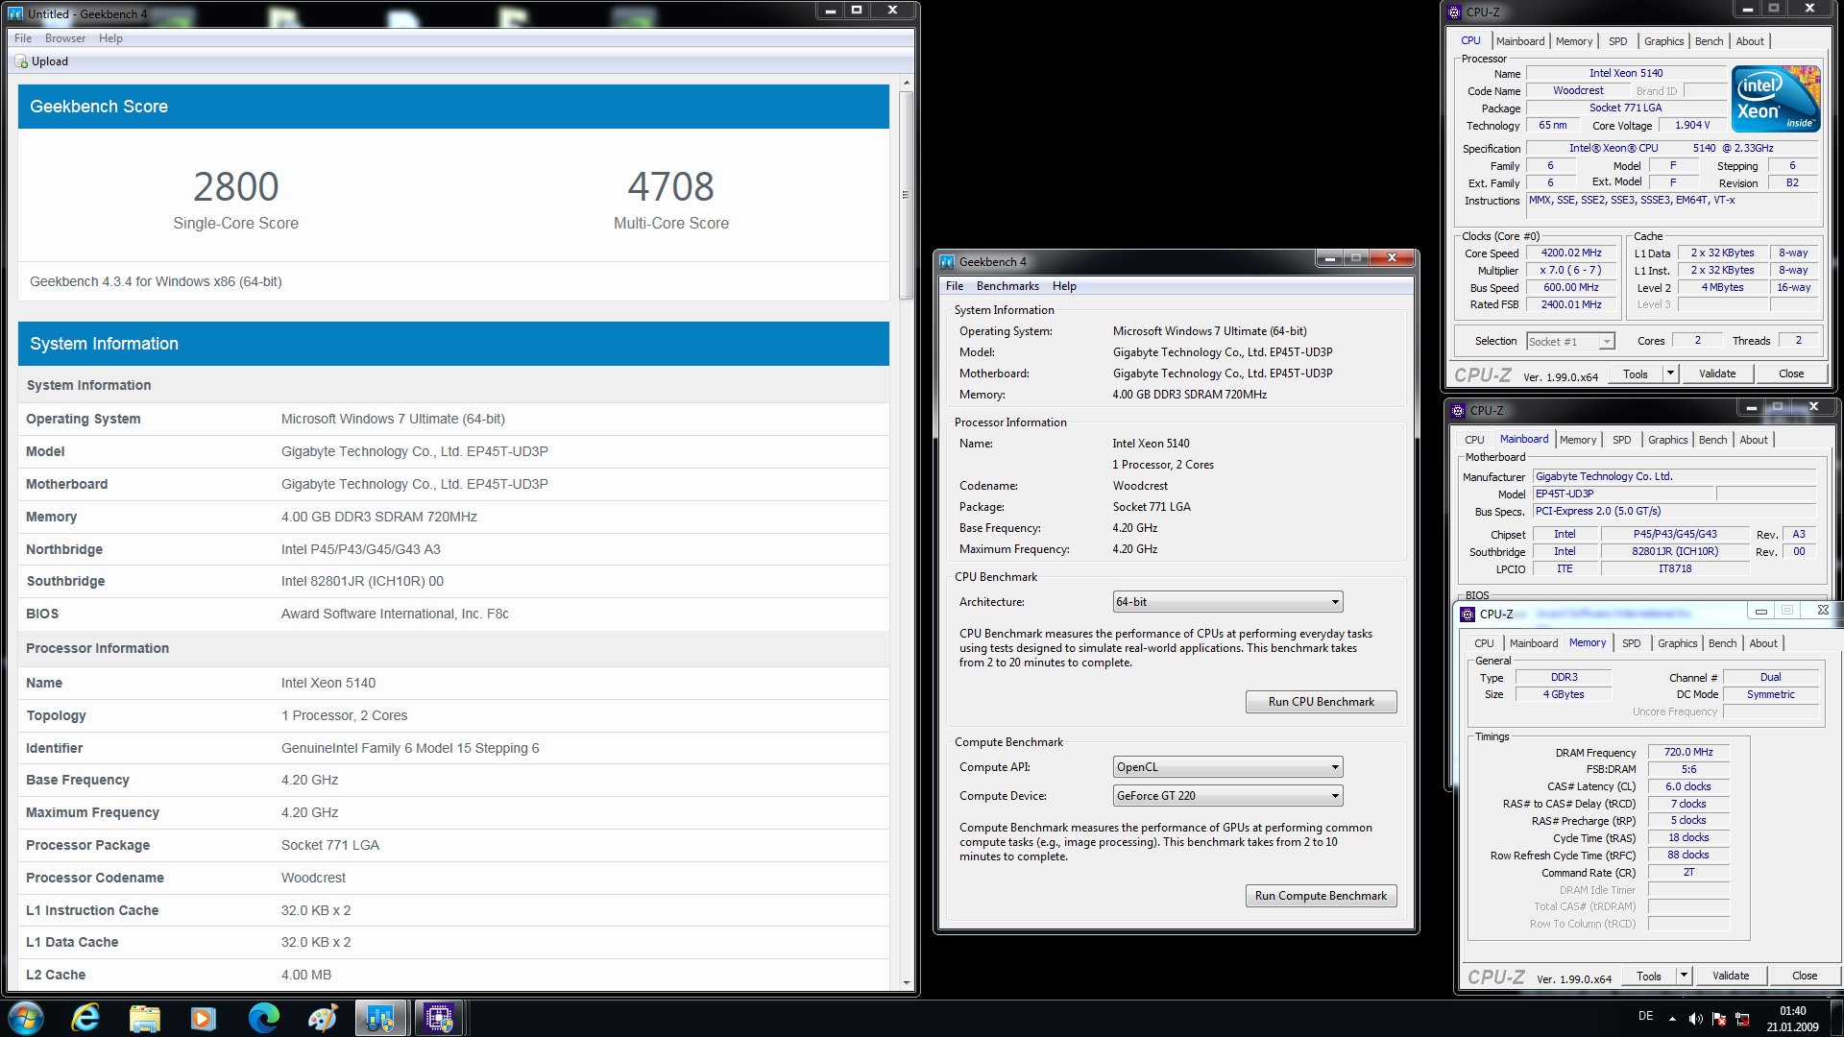Switch to CPU-Z taskbar button

click(440, 1018)
